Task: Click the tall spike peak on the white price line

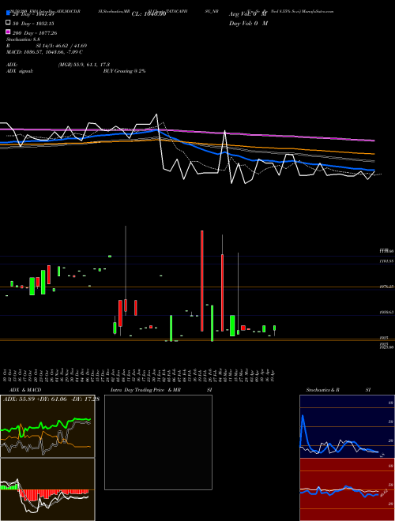Action: (x=225, y=132)
